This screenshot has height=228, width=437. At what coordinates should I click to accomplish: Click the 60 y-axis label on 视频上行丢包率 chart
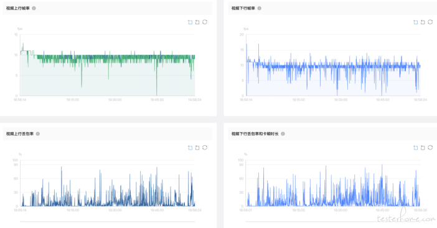pos(16,179)
